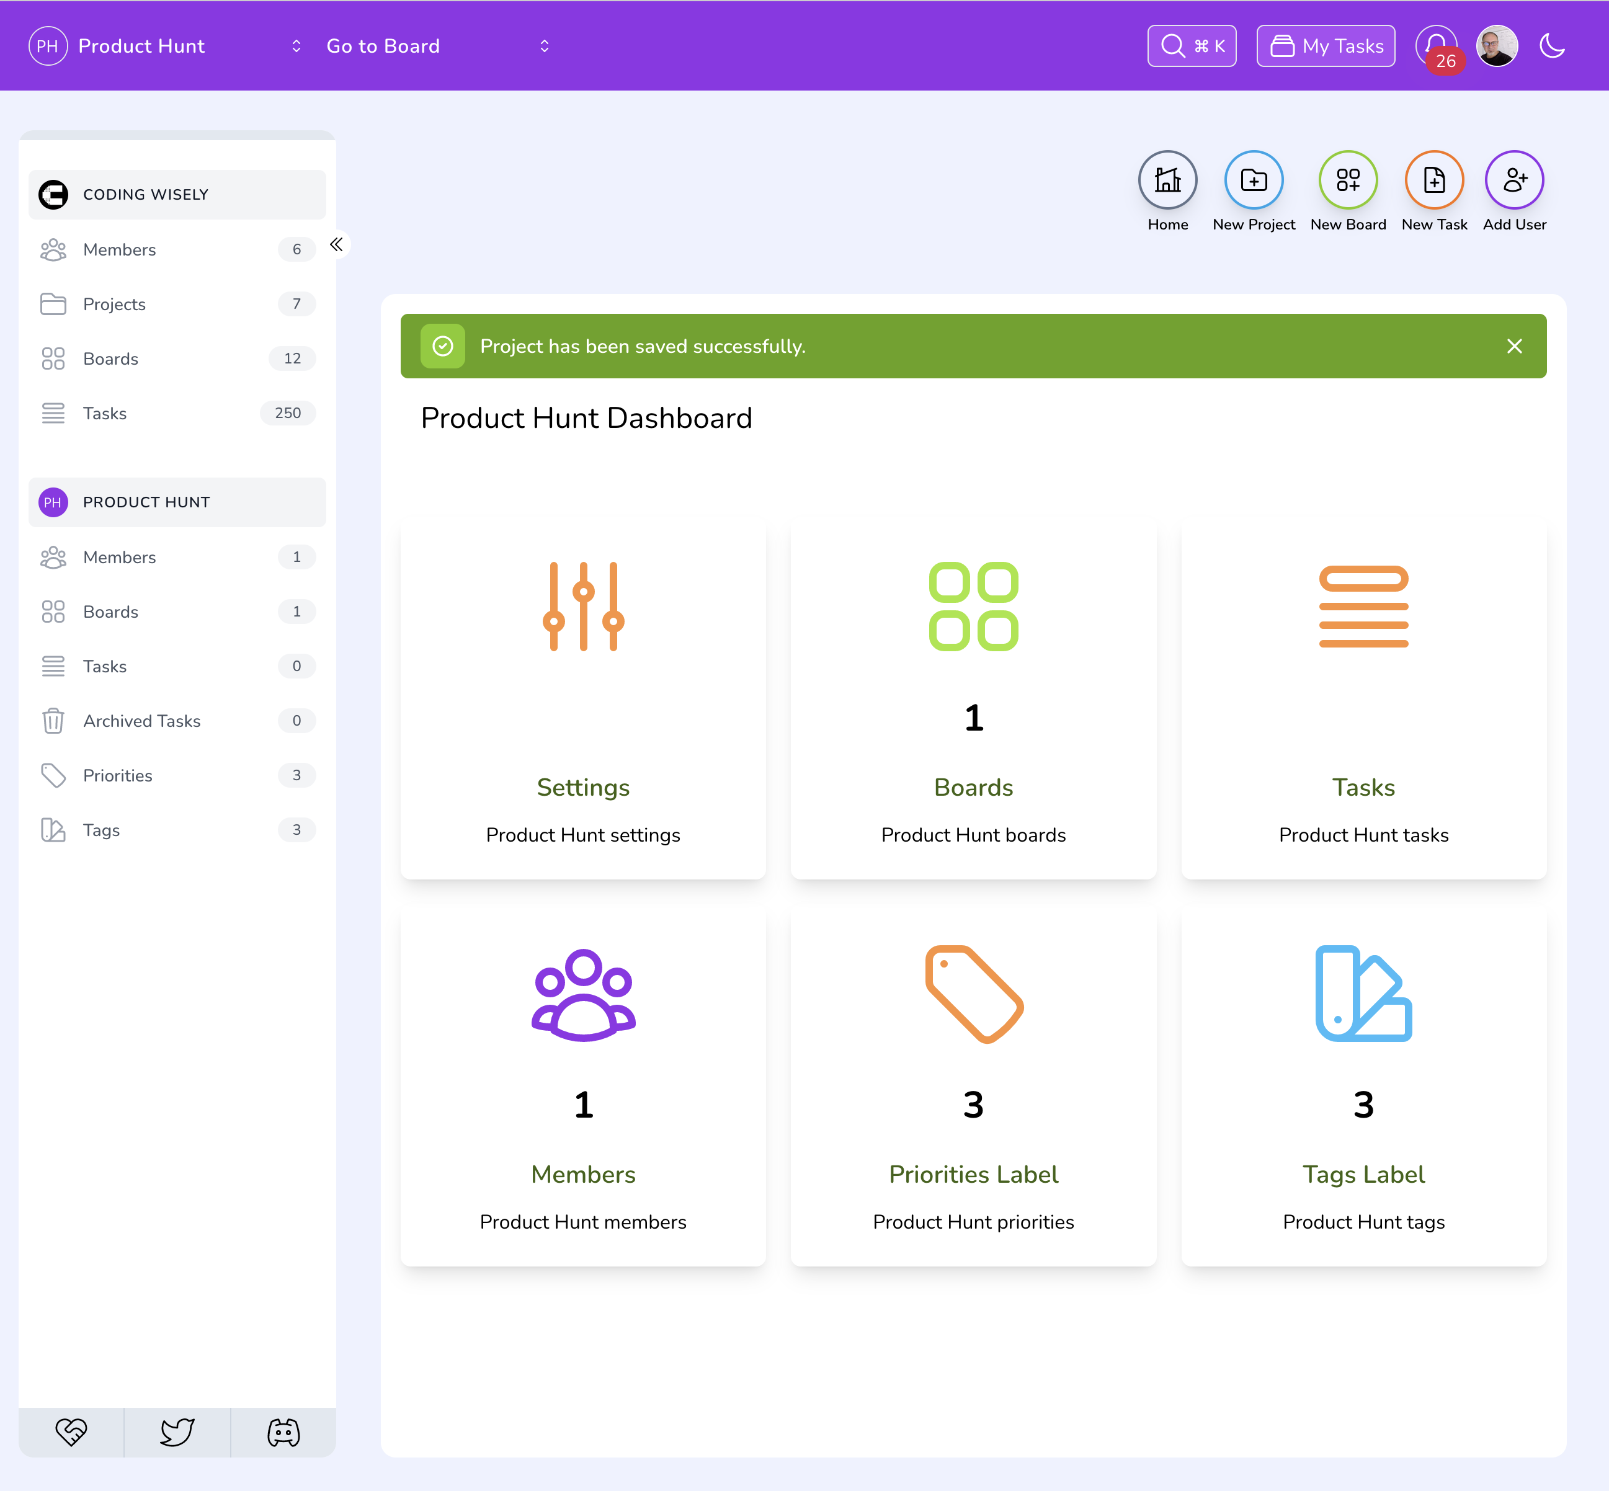Image resolution: width=1609 pixels, height=1491 pixels.
Task: Open the Boards dashboard card
Action: [x=973, y=699]
